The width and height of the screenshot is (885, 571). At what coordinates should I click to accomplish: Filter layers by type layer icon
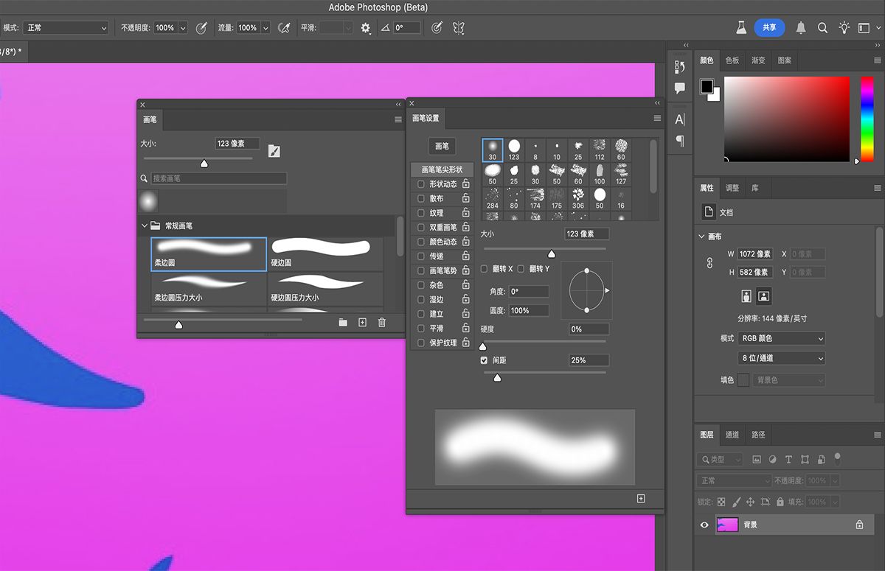coord(788,460)
